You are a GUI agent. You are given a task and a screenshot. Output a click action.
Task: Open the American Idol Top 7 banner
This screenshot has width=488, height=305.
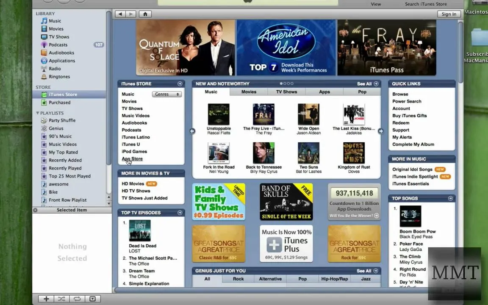(286, 47)
